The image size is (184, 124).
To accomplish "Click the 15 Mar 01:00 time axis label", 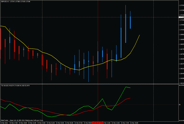I will [51, 123].
